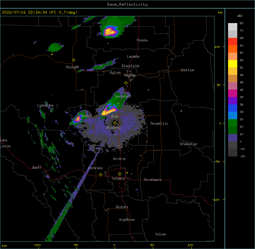Click the Vulcan town label
255x249 pixels.
[161, 234]
